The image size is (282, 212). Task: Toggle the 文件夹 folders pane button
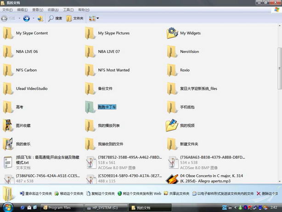point(75,18)
